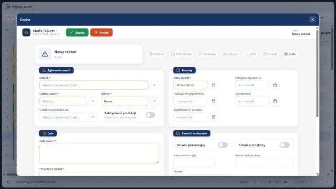This screenshot has height=189, width=336.
Task: Click the Przyjęcie zgłoszenia date field
Action: tap(252, 85)
